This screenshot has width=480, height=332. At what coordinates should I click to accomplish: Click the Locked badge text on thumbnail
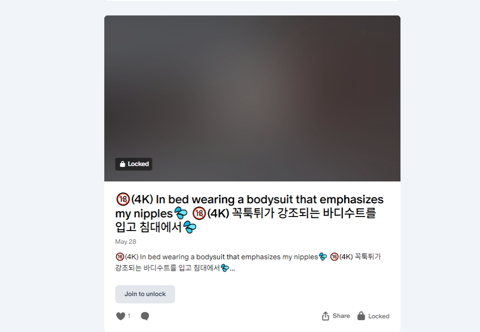point(138,164)
